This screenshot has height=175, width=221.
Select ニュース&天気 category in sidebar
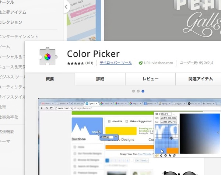tap(12, 67)
